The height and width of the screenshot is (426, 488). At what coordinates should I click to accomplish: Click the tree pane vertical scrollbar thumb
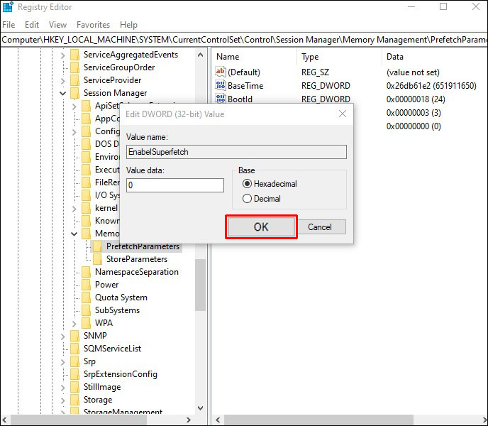[x=201, y=285]
